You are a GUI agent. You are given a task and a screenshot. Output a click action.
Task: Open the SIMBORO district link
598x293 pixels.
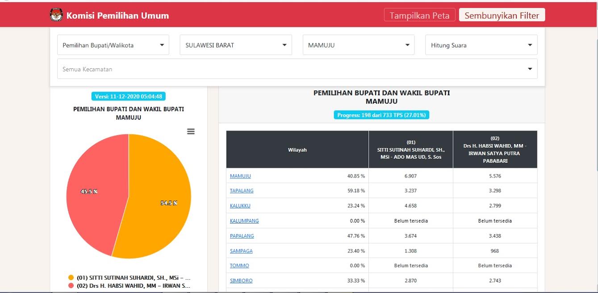click(x=241, y=281)
